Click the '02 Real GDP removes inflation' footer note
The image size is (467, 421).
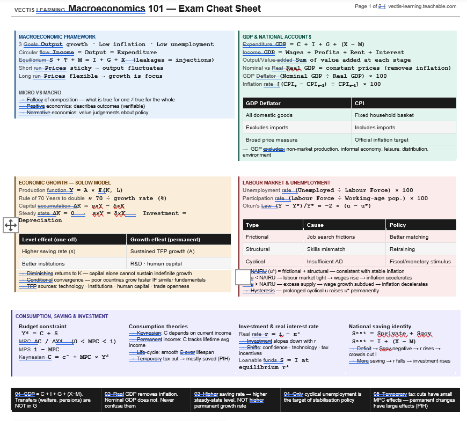pyautogui.click(x=141, y=400)
